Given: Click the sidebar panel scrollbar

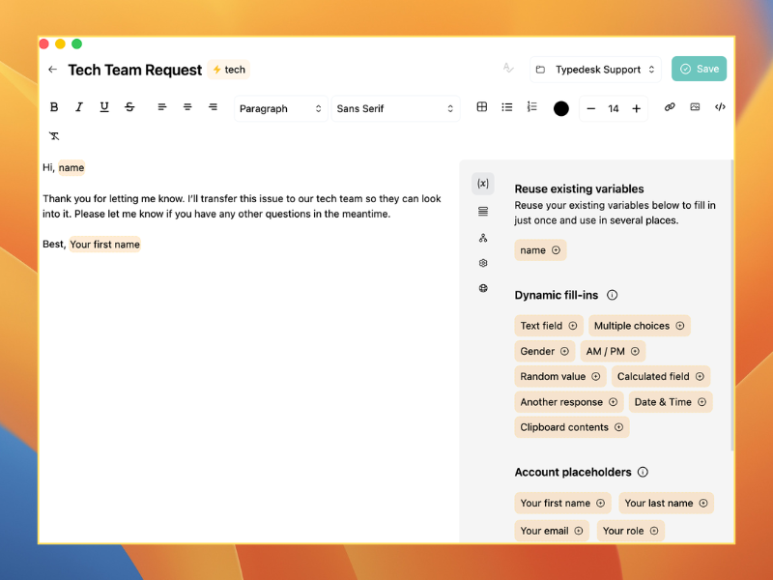Looking at the screenshot, I should pos(732,304).
